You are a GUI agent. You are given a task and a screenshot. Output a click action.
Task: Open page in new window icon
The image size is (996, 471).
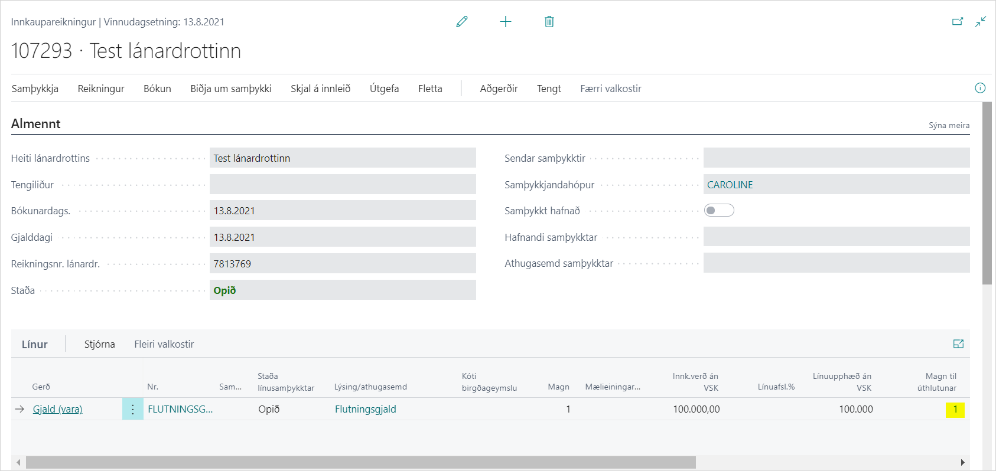pos(958,22)
